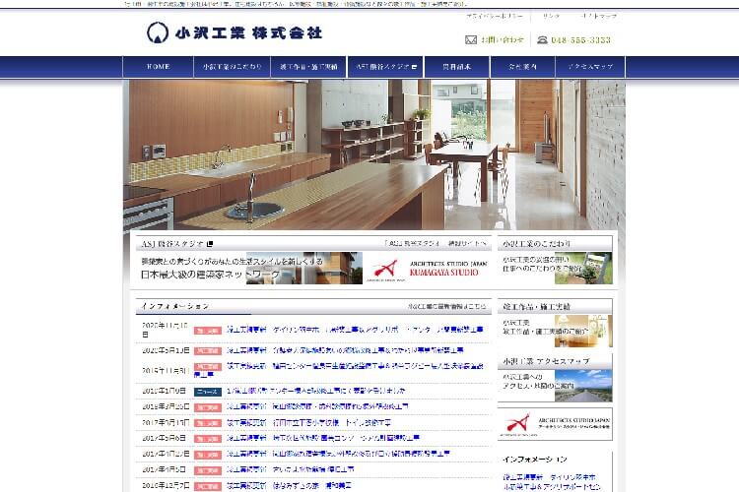Open ASJ熊谷スタジオ in the navigation bar

[x=385, y=67]
